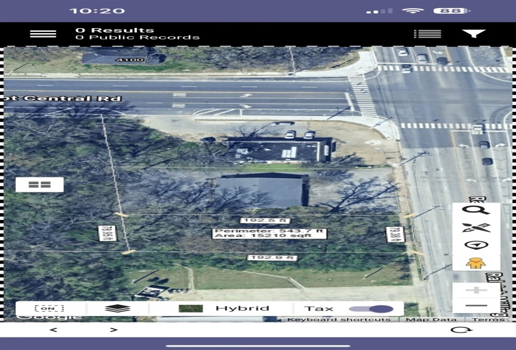Center map on my location
The width and height of the screenshot is (516, 350).
(x=476, y=244)
